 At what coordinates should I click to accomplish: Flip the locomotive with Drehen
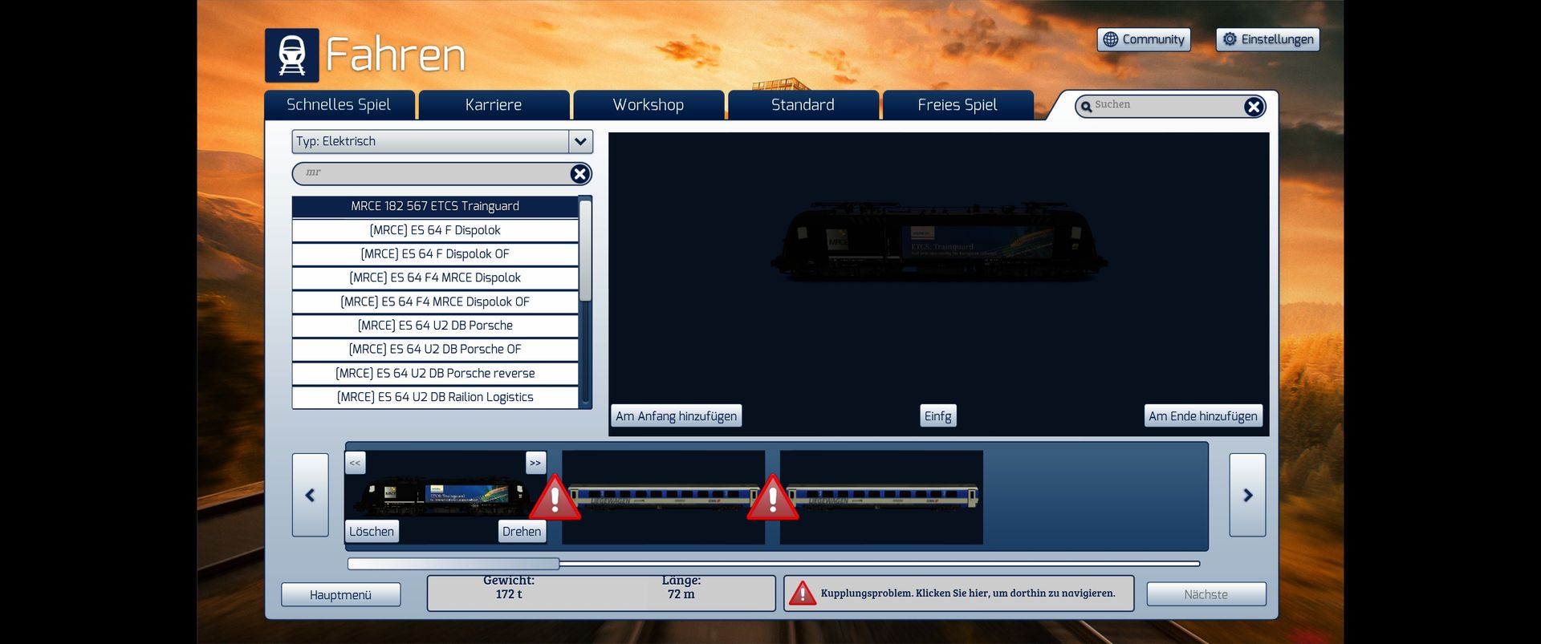pyautogui.click(x=522, y=531)
